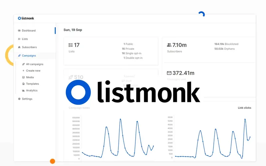
Task: Click the 'Sun, 19 Sep' date heading
Action: 73,30
